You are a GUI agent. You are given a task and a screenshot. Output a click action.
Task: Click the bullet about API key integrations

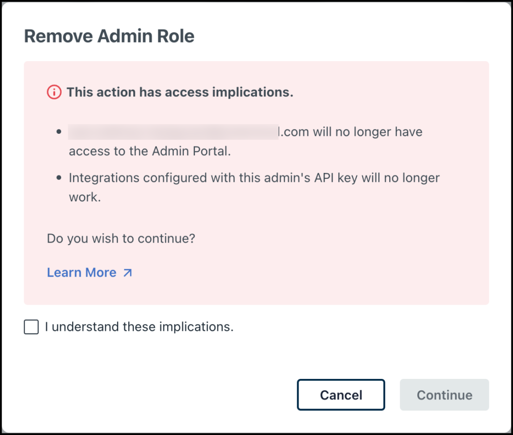click(x=254, y=187)
